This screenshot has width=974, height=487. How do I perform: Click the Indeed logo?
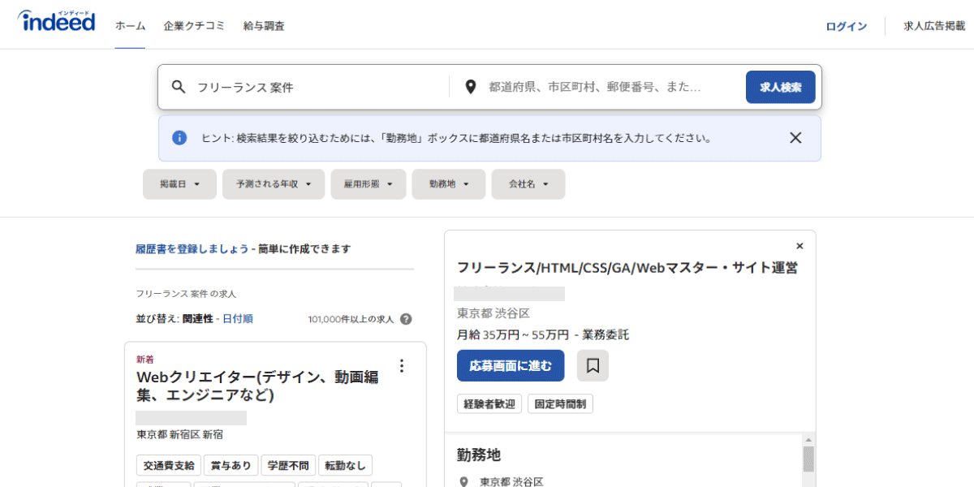pyautogui.click(x=57, y=22)
